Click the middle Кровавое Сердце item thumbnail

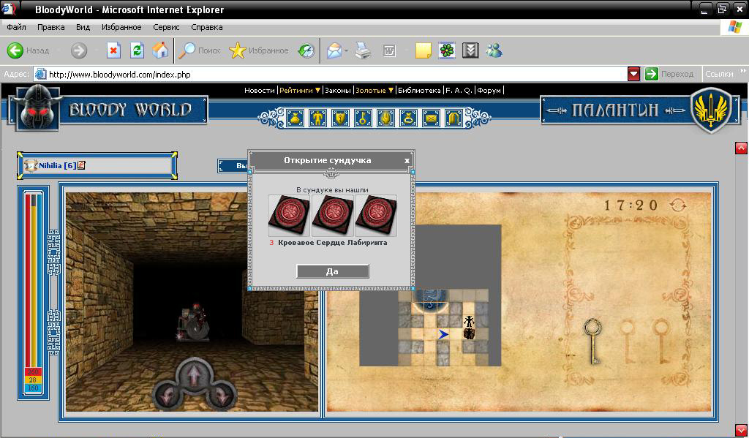333,216
